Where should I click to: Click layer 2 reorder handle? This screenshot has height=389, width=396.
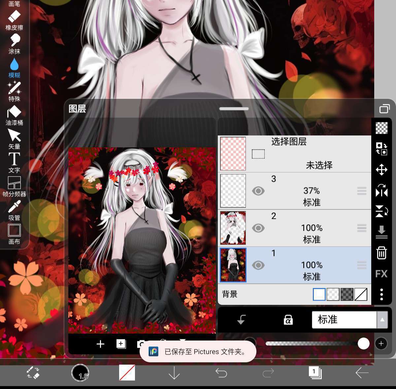[362, 228]
